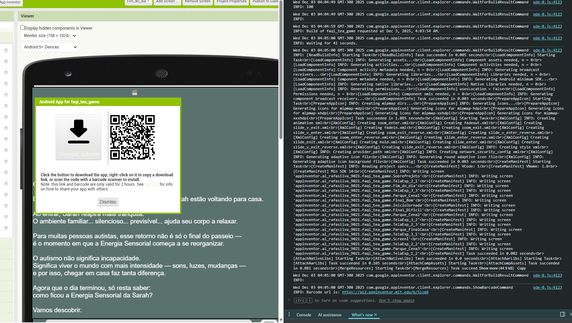Viewport: 572px width, 323px height.
Task: Switch to the AI assistance tab
Action: [x=330, y=315]
